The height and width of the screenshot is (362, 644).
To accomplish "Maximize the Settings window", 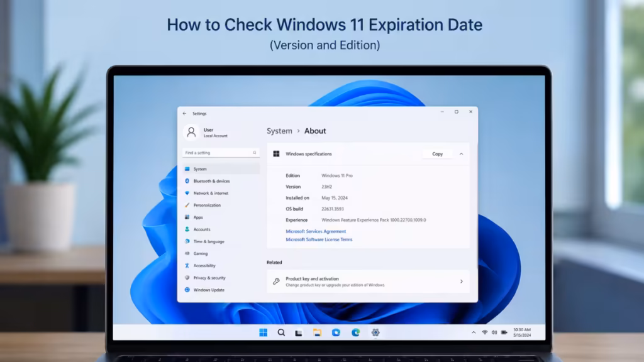I will (457, 112).
